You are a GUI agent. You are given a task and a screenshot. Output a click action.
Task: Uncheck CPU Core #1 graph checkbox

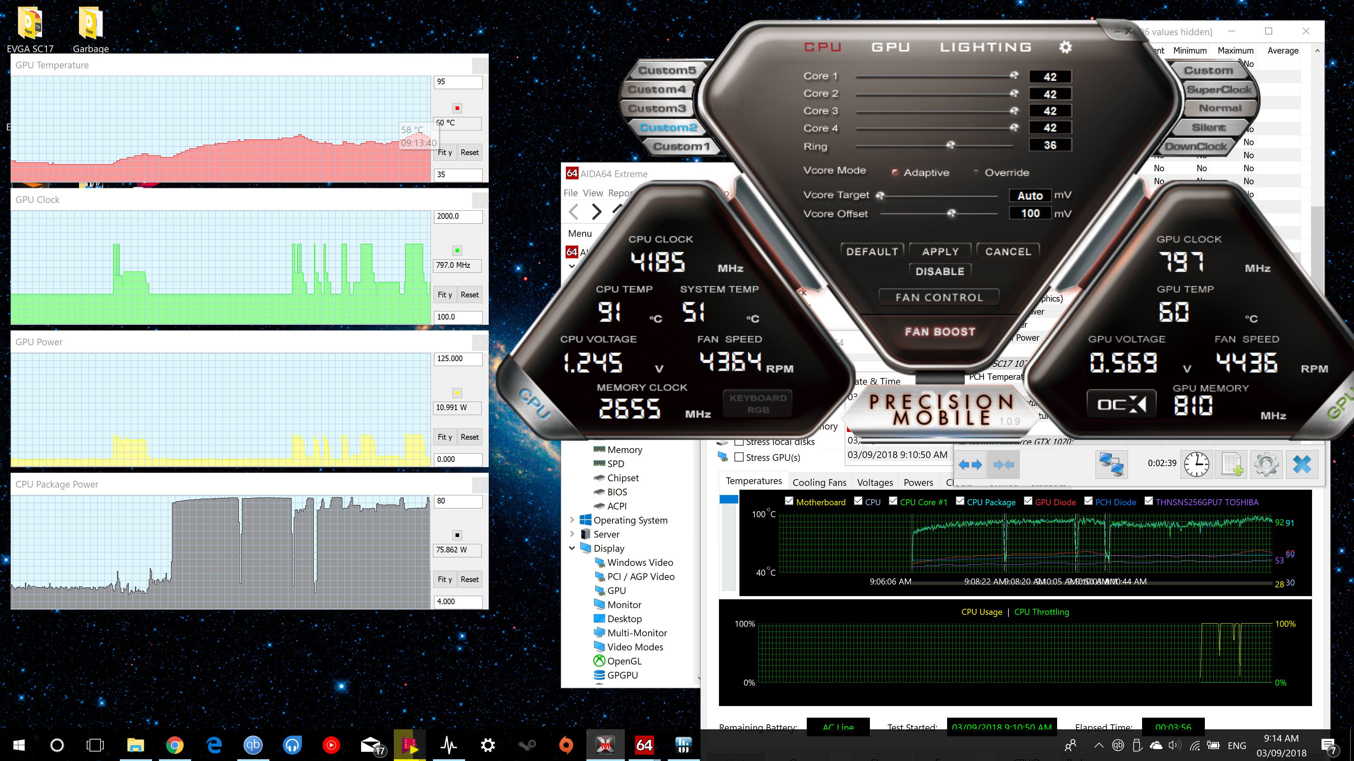(x=893, y=501)
